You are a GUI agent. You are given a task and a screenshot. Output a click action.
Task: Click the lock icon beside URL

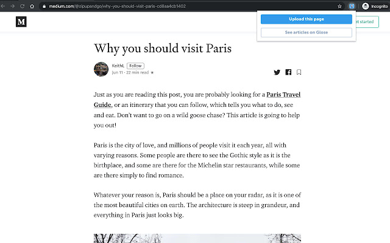click(44, 6)
